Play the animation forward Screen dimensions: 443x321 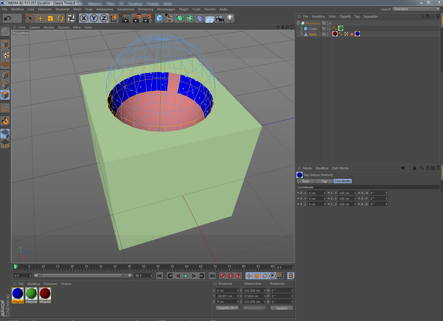[186, 276]
